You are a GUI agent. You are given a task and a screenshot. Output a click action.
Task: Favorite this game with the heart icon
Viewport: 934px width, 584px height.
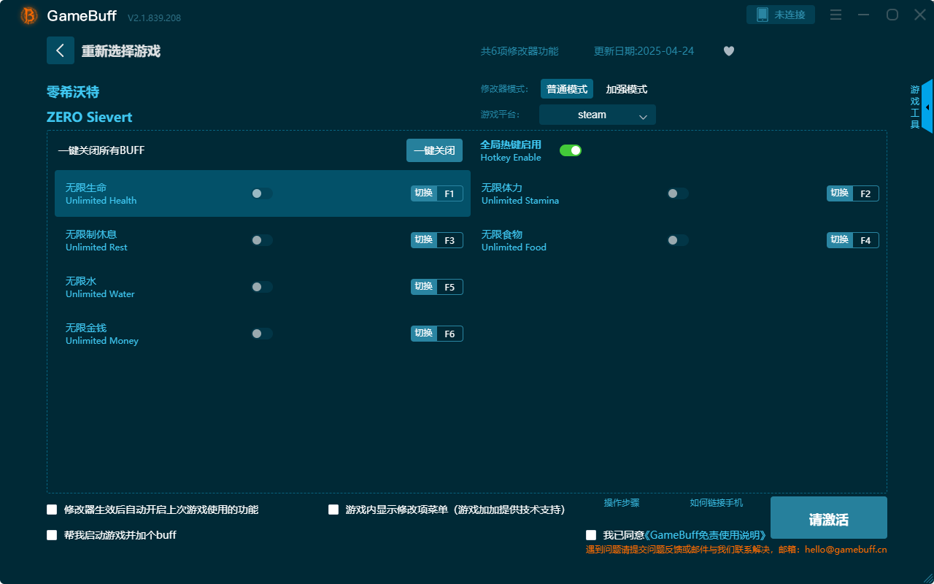coord(728,51)
